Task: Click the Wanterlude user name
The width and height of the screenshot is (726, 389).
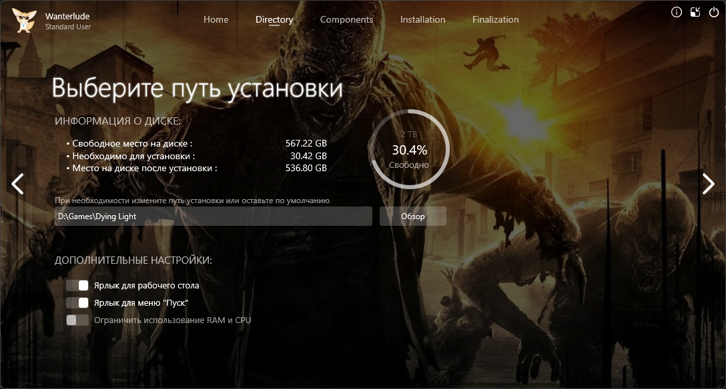Action: [x=67, y=16]
